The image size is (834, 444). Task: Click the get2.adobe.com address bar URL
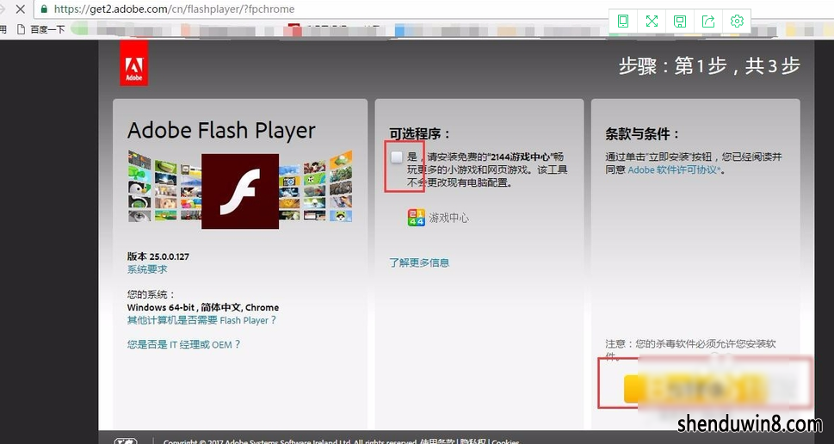(174, 9)
